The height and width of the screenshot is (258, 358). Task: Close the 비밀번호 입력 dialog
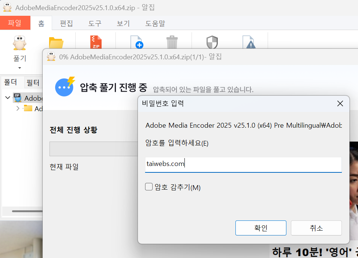pos(340,104)
